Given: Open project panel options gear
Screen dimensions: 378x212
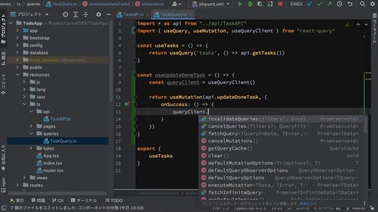Looking at the screenshot, I should [99, 14].
